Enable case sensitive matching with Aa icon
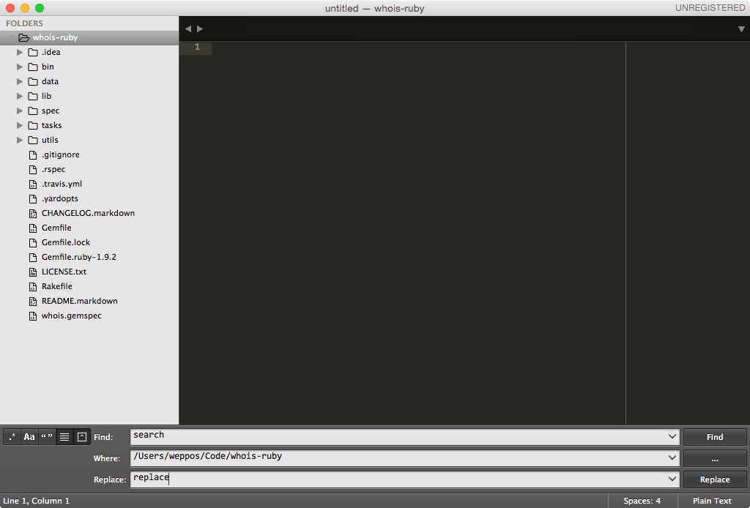Viewport: 750px width, 508px height. point(29,436)
